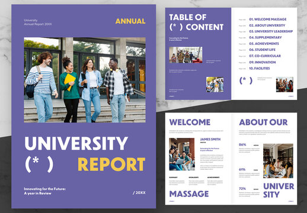The width and height of the screenshot is (307, 213).
Task: Click the yellow REPORT title on cover
Action: tap(111, 164)
